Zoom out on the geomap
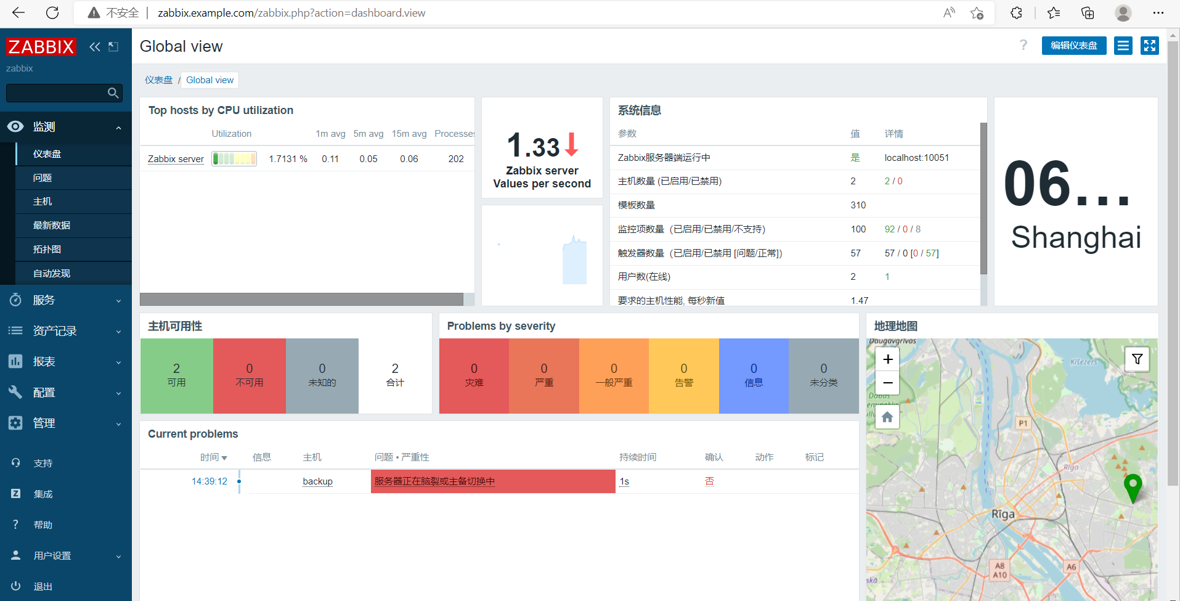 pyautogui.click(x=887, y=383)
